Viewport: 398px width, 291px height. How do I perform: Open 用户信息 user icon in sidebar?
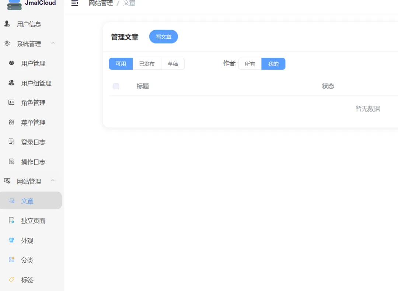pos(7,24)
